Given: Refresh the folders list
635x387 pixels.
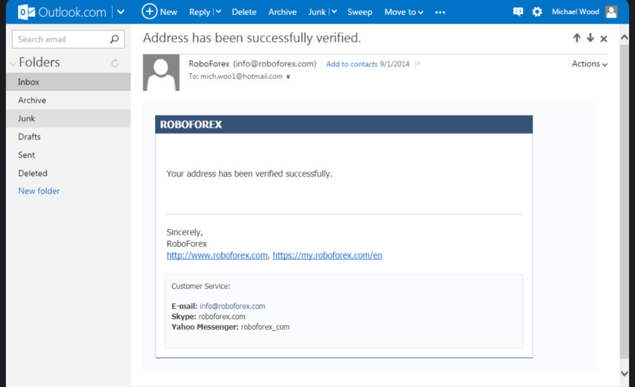Looking at the screenshot, I should coord(115,63).
